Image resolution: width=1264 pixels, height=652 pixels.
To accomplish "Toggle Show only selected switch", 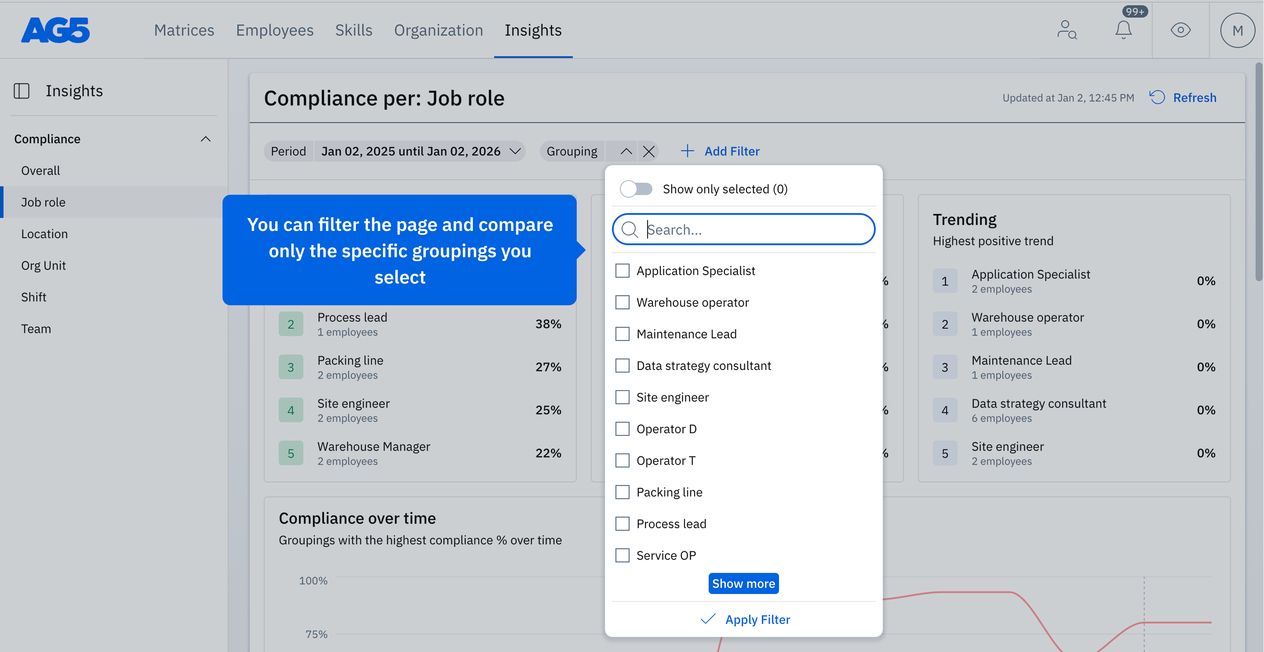I will click(x=636, y=189).
